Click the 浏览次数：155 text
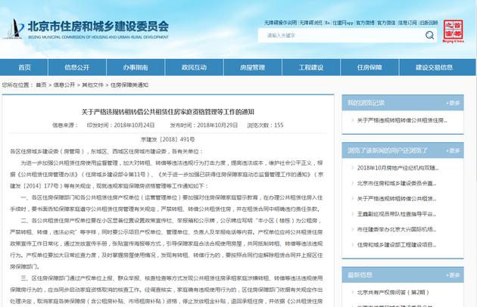The width and height of the screenshot is (477, 307). coord(265,126)
